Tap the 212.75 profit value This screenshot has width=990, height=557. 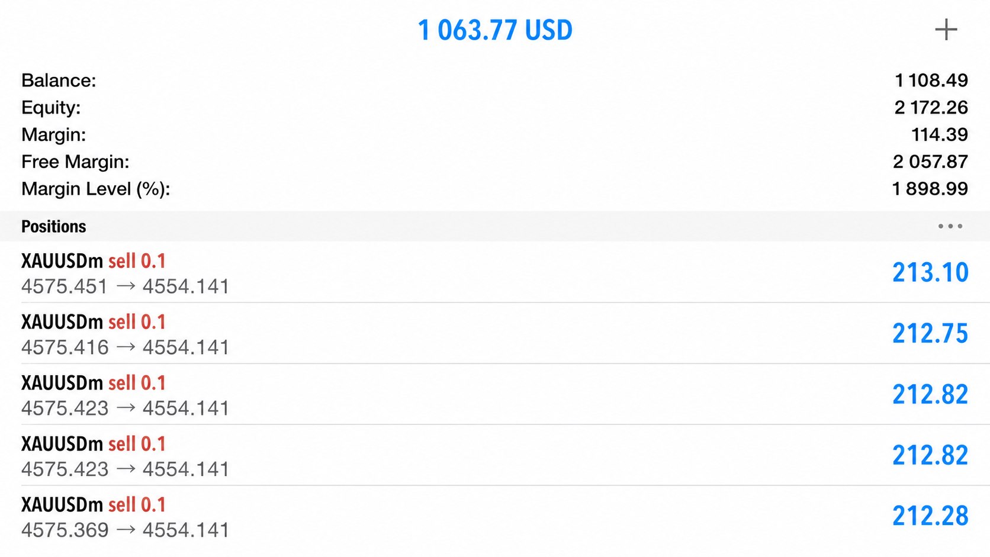(930, 333)
